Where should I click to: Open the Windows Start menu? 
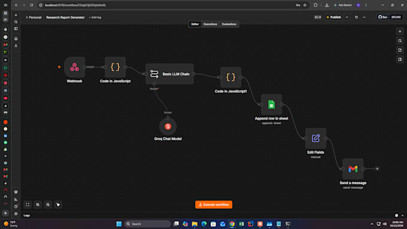click(x=119, y=224)
